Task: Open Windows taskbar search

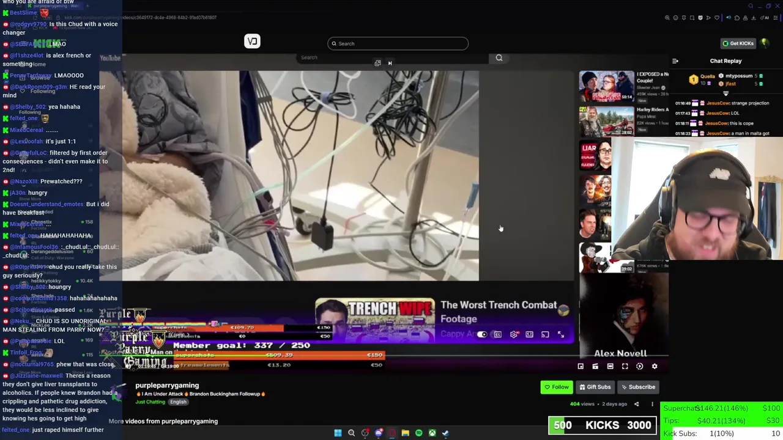Action: click(351, 433)
